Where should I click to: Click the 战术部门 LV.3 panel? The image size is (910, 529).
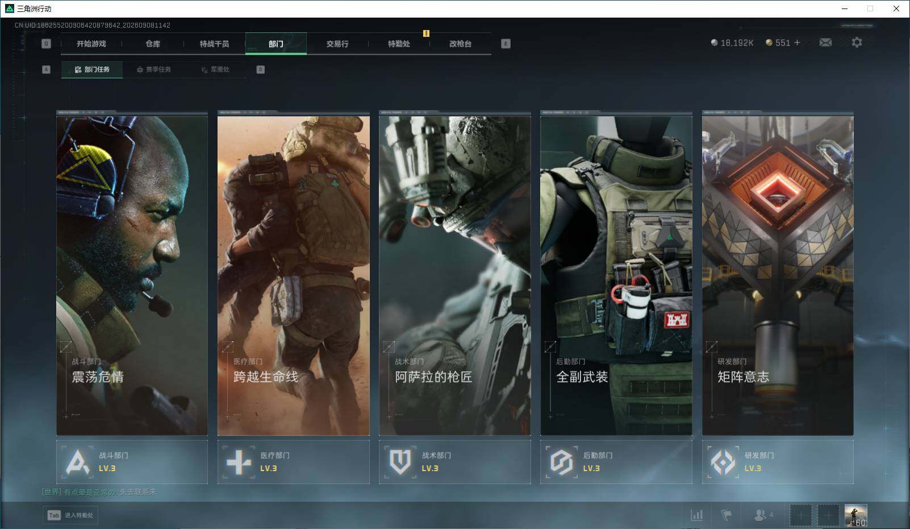pyautogui.click(x=455, y=462)
